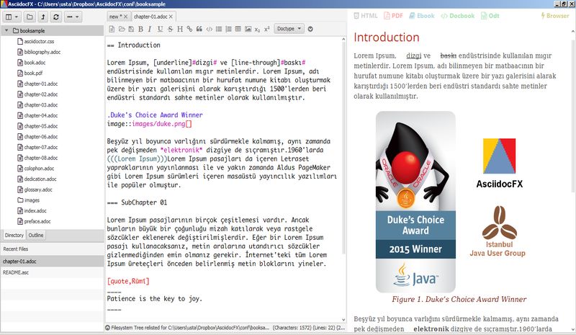Open the panel layout dropdown button
The height and width of the screenshot is (335, 576).
(12, 17)
